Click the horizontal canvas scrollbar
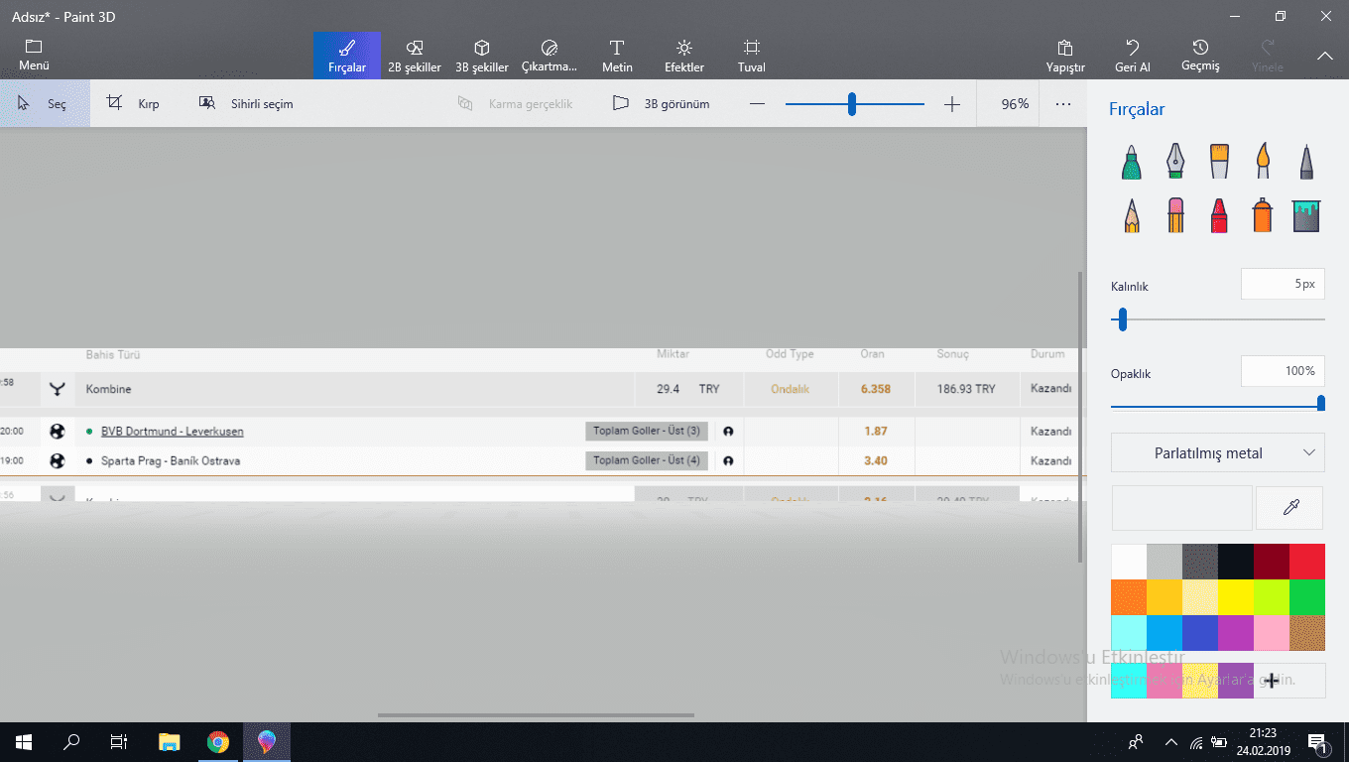 536,715
